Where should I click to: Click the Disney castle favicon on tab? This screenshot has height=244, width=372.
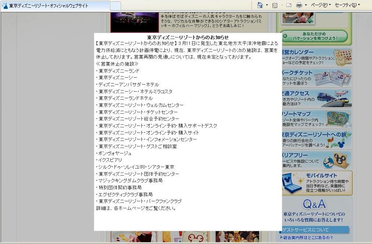coord(4,6)
